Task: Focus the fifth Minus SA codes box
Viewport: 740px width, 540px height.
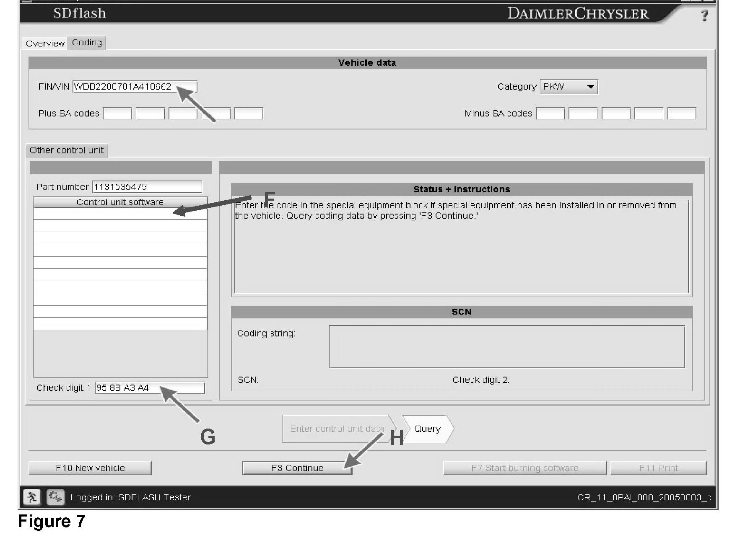Action: pyautogui.click(x=682, y=114)
